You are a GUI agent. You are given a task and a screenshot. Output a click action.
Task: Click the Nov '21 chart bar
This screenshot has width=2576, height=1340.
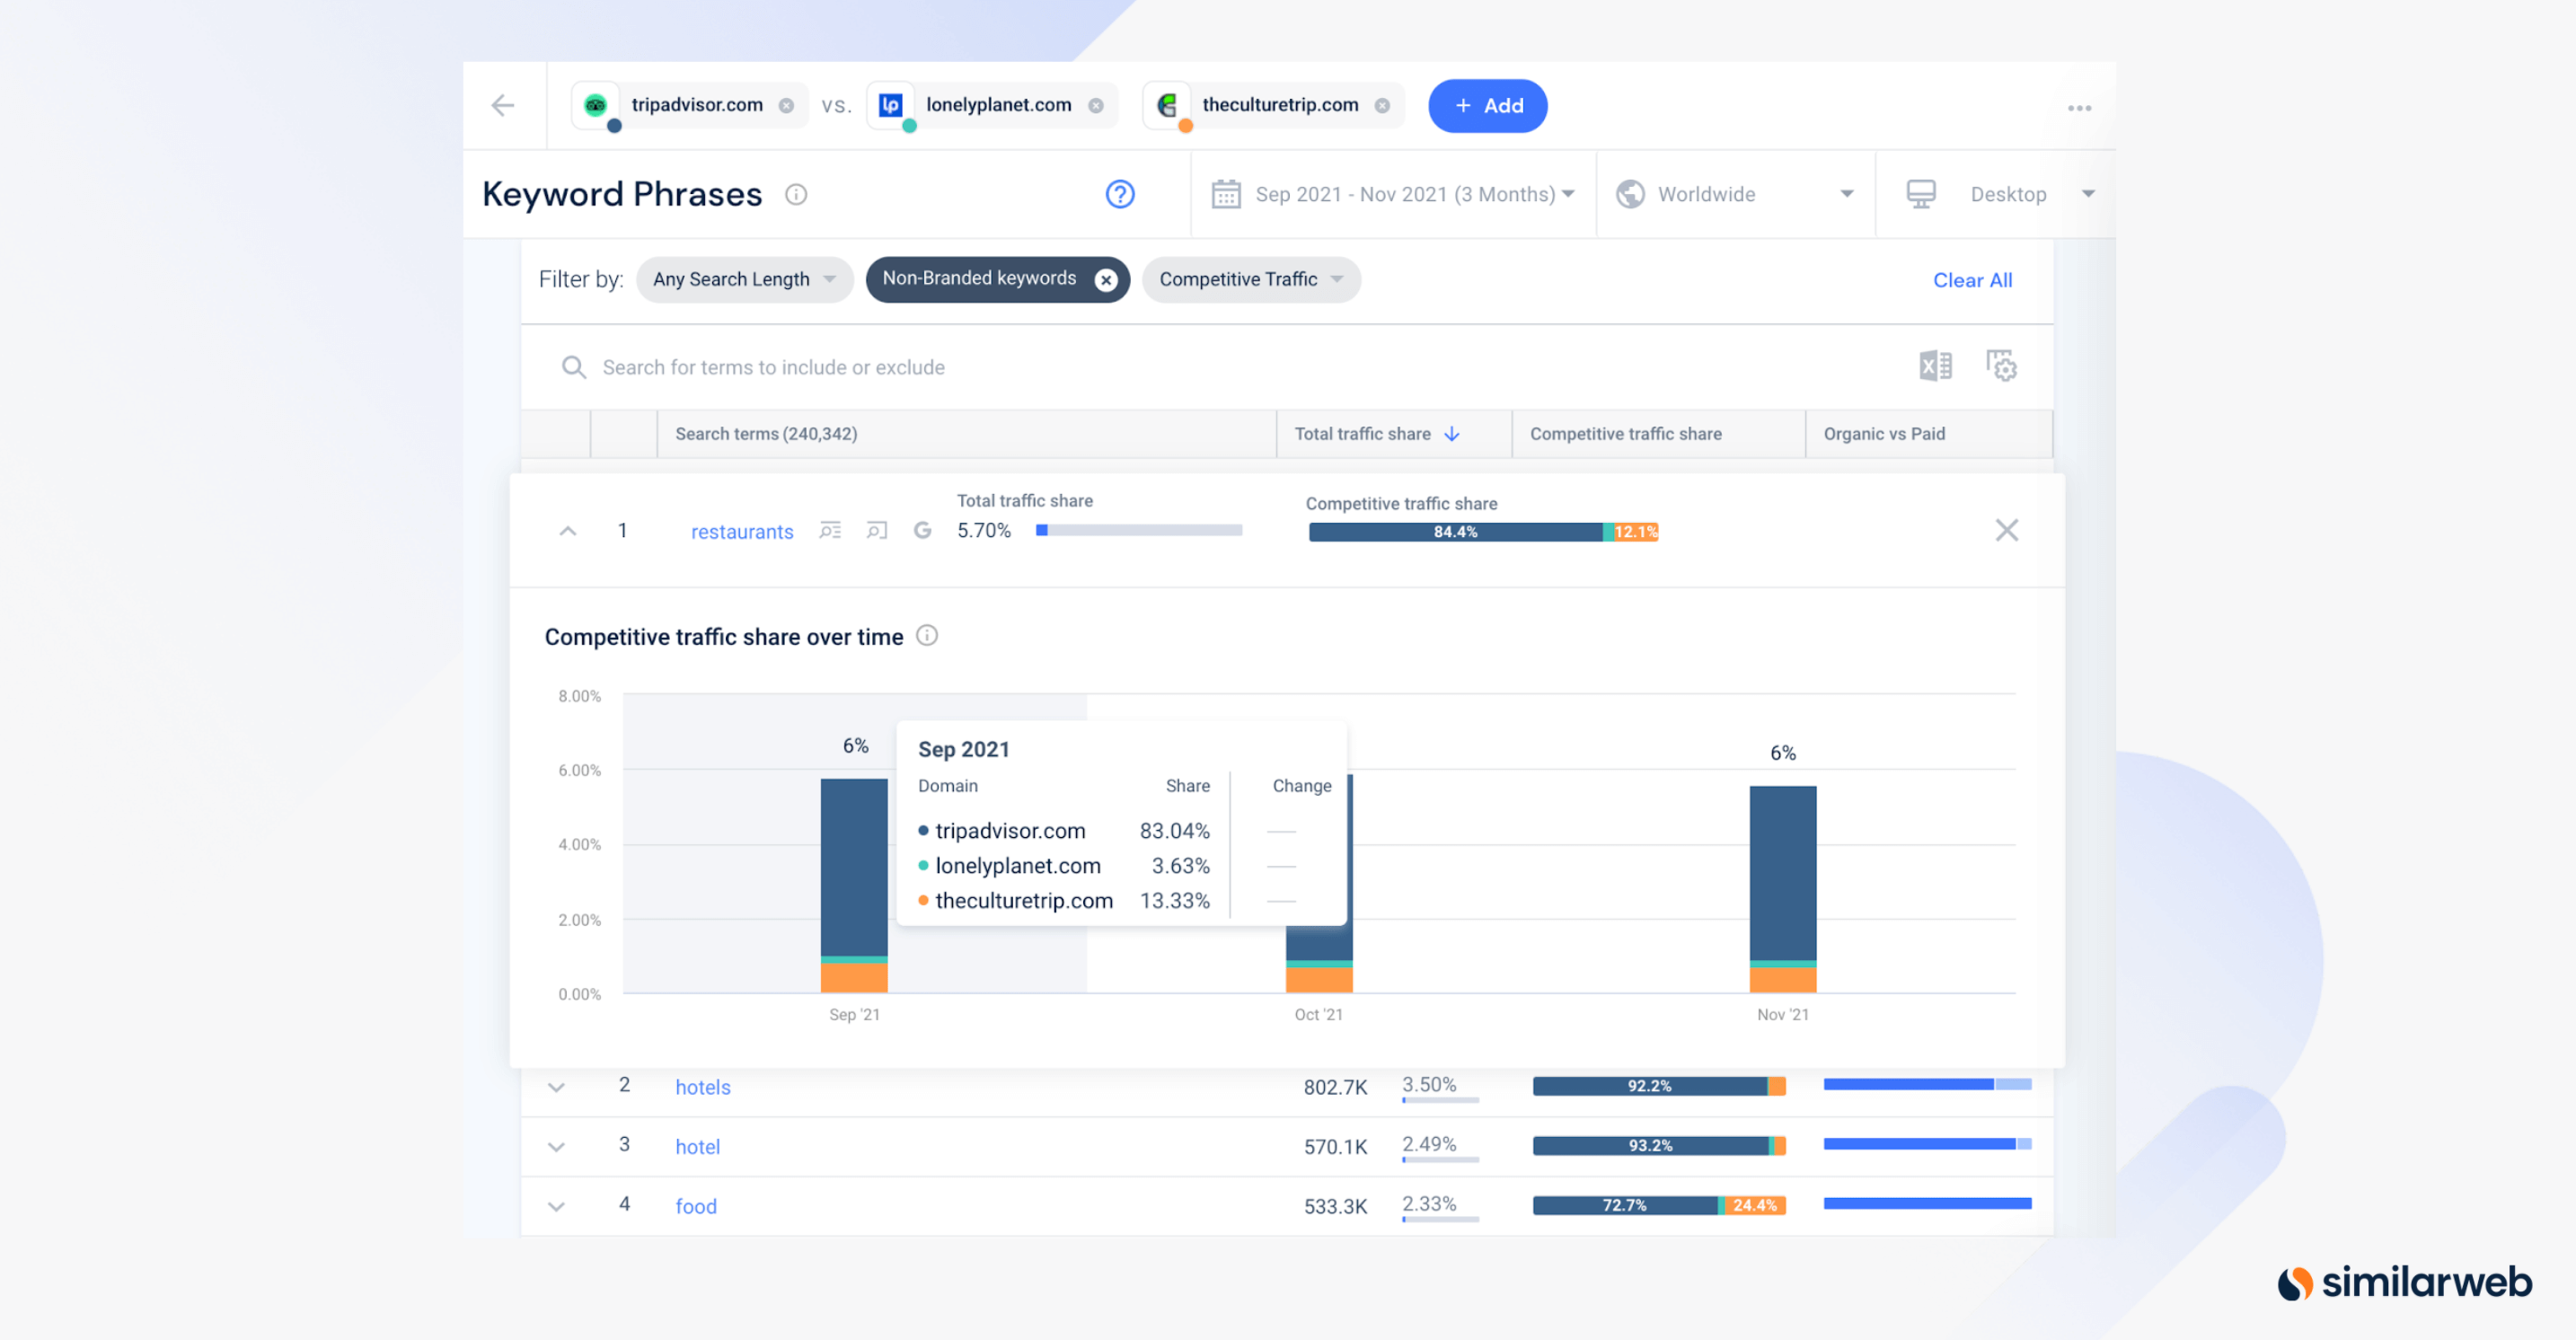point(1783,890)
